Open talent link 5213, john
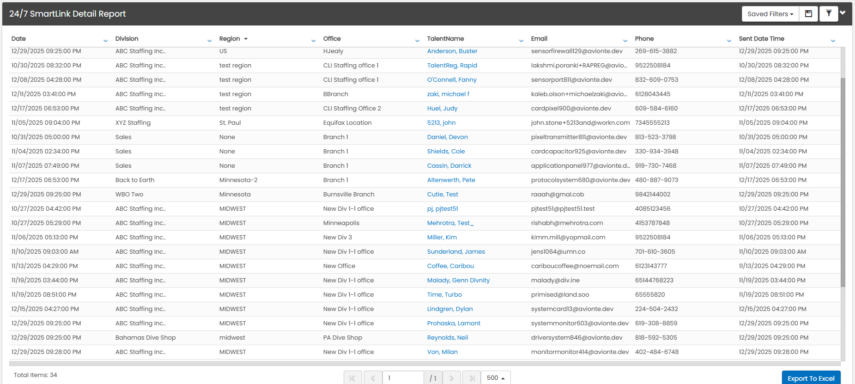This screenshot has width=855, height=384. coord(441,123)
